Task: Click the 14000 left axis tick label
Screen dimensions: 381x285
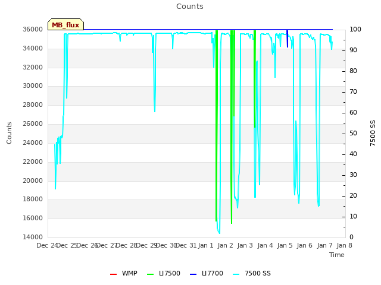Action: [33, 237]
